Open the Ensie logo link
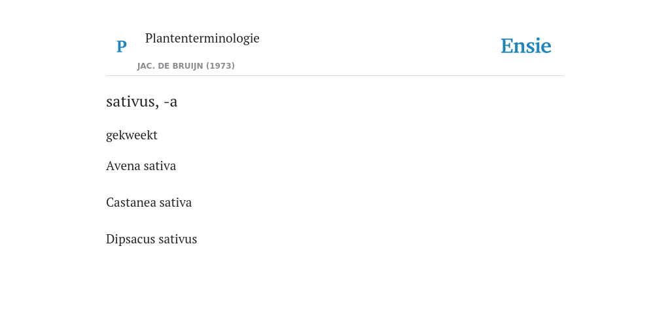This screenshot has width=670, height=335. pyautogui.click(x=525, y=46)
